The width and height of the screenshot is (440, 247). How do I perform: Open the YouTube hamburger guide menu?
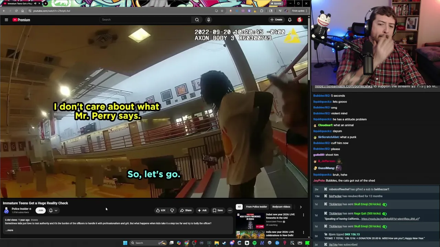6,20
